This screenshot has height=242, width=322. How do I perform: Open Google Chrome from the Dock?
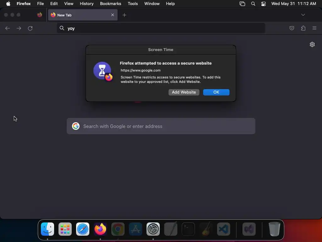118,229
